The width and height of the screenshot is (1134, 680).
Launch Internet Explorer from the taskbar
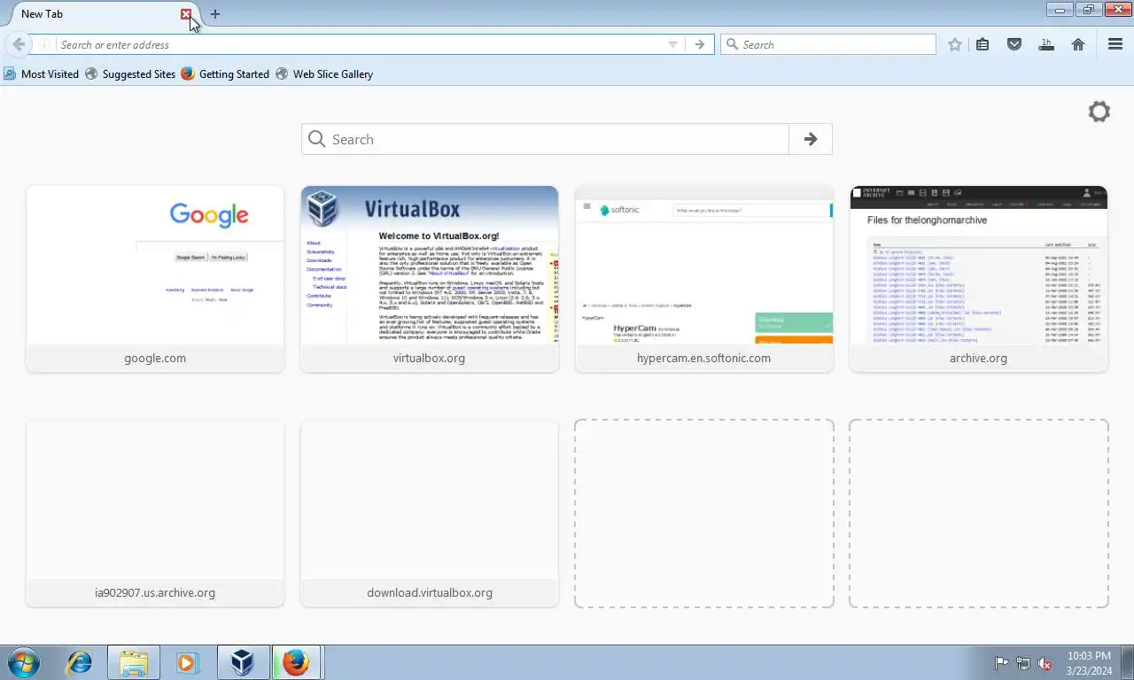point(80,662)
